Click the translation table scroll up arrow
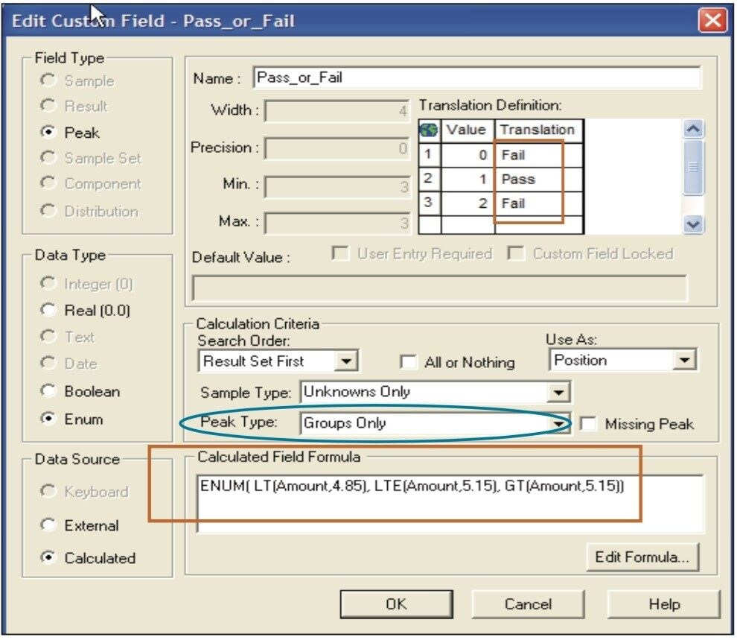 [x=693, y=129]
